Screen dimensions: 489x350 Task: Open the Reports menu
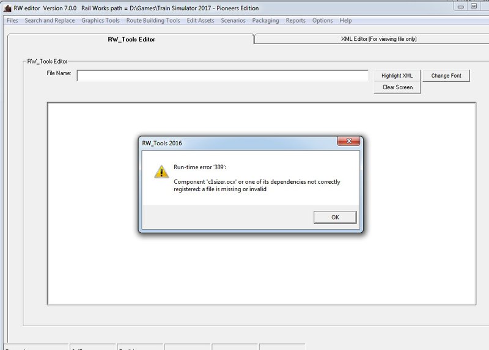(296, 21)
